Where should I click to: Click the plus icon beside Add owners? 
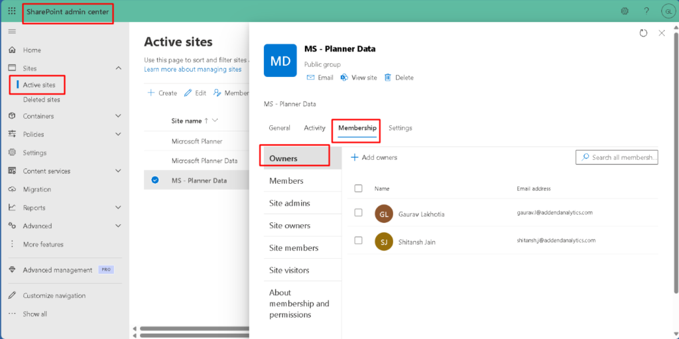pyautogui.click(x=355, y=157)
